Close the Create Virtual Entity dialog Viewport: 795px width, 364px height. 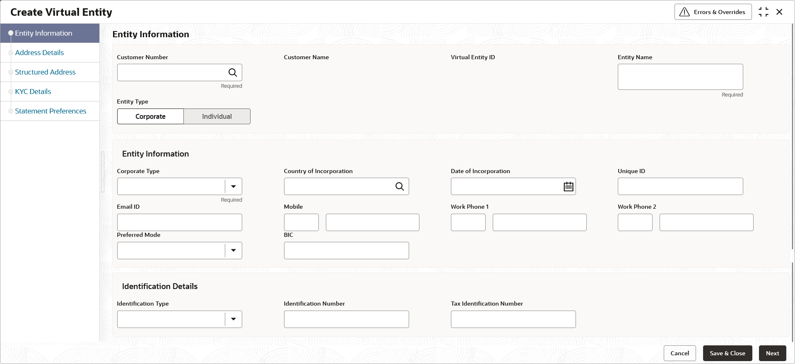click(x=779, y=12)
